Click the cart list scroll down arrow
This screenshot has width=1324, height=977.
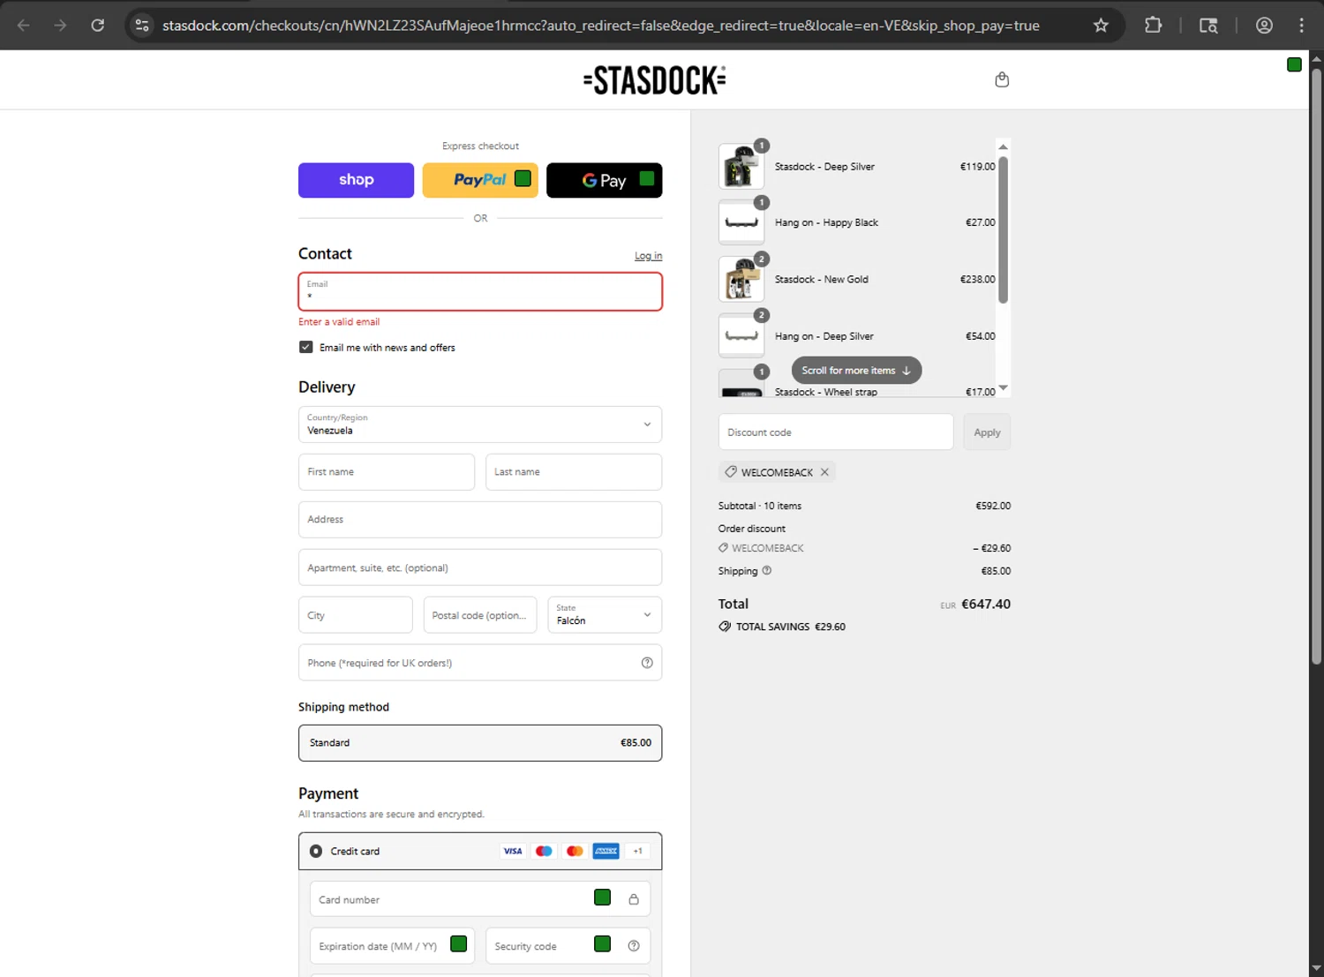(1003, 388)
